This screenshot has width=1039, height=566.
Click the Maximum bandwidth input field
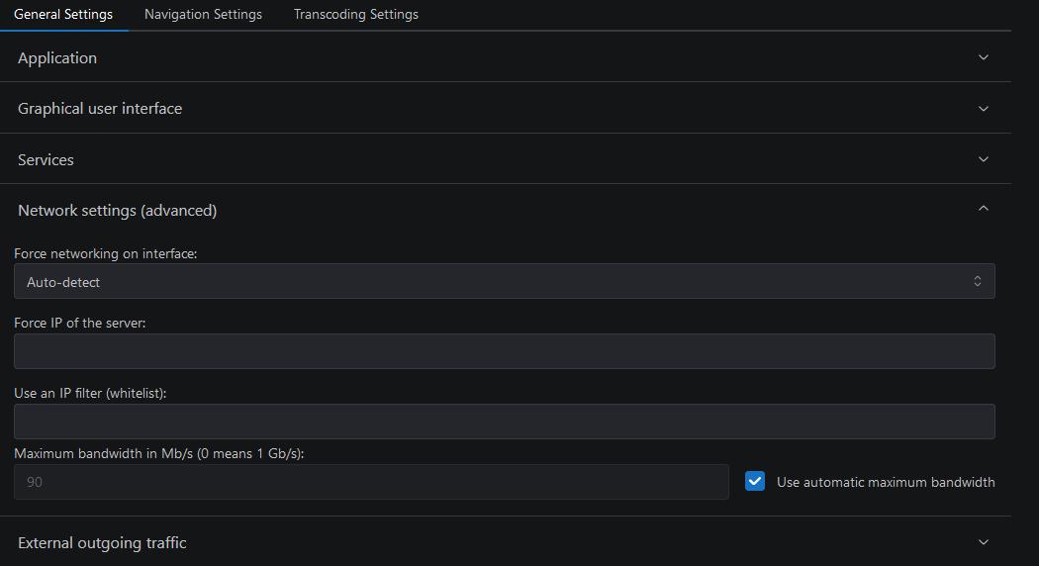[371, 482]
